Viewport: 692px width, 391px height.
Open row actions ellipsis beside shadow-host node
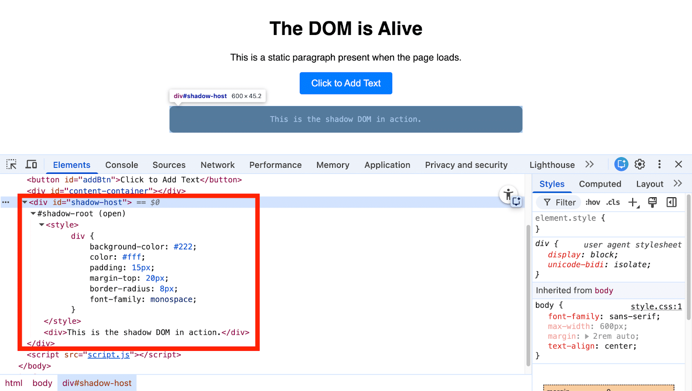coord(6,202)
